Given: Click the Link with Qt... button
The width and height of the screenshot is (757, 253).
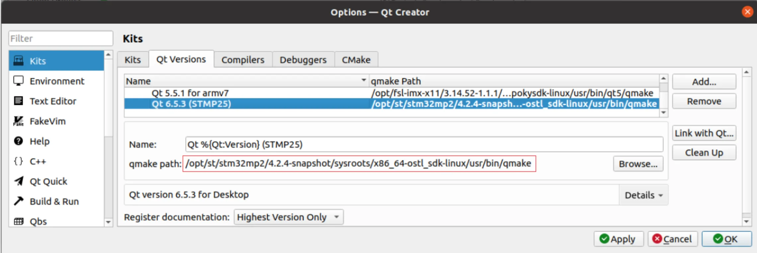Looking at the screenshot, I should click(x=704, y=133).
